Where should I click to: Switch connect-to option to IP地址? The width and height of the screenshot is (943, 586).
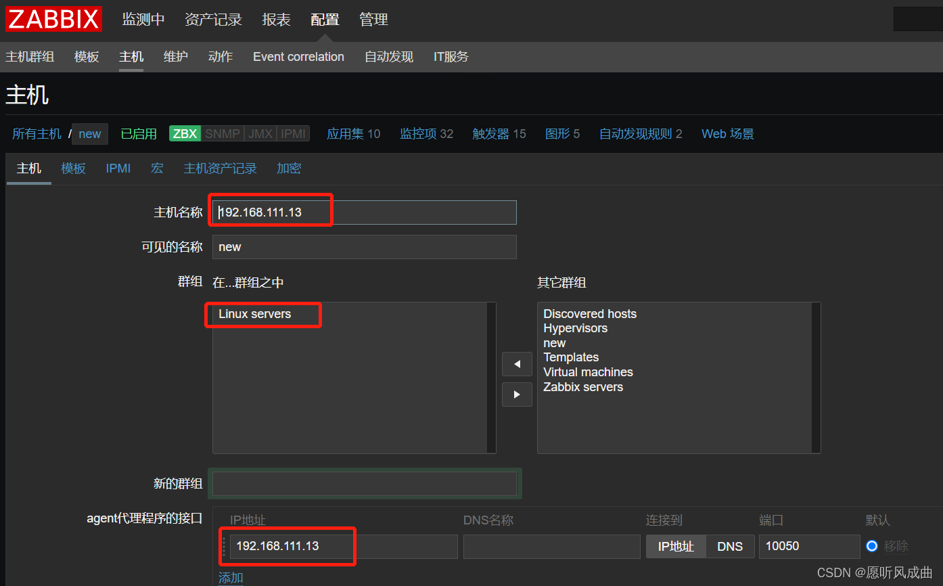tap(676, 547)
